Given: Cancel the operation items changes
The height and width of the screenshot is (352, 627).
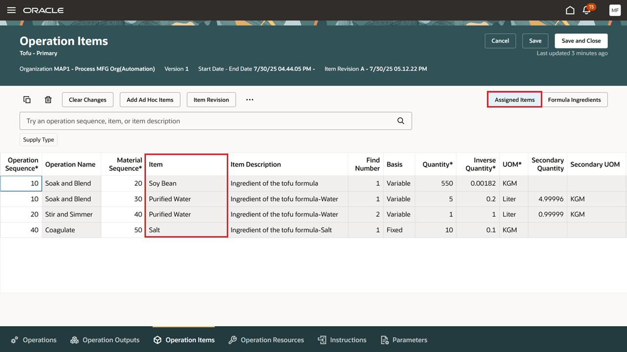Looking at the screenshot, I should 500,41.
